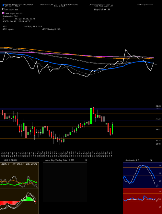Screen dimensions: 162x214
Task: Click the 'Avg Vol' value at top
Action: click(x=103, y=6)
